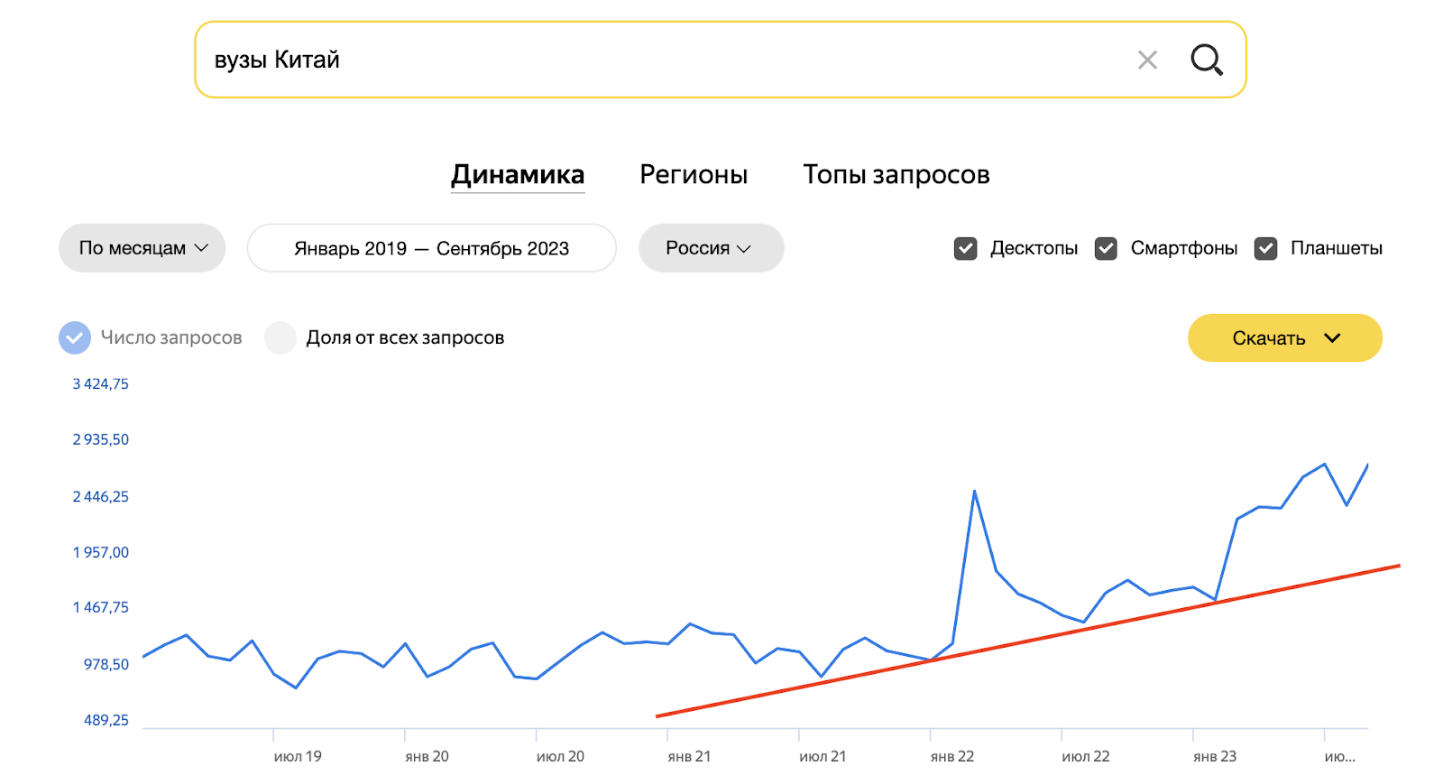The image size is (1443, 775).
Task: Open the Скачать download dropdown
Action: (1285, 338)
